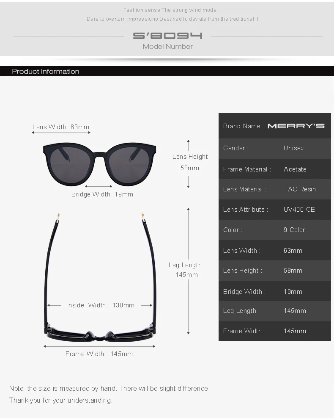Click 'Leg Length :' label in spec table
This screenshot has width=334, height=420.
(241, 311)
